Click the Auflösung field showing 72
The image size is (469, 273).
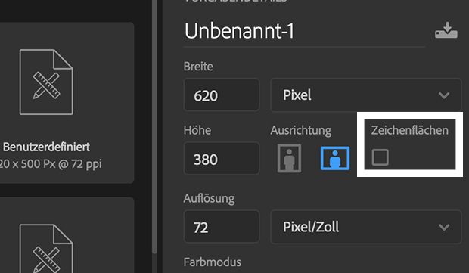pos(222,227)
